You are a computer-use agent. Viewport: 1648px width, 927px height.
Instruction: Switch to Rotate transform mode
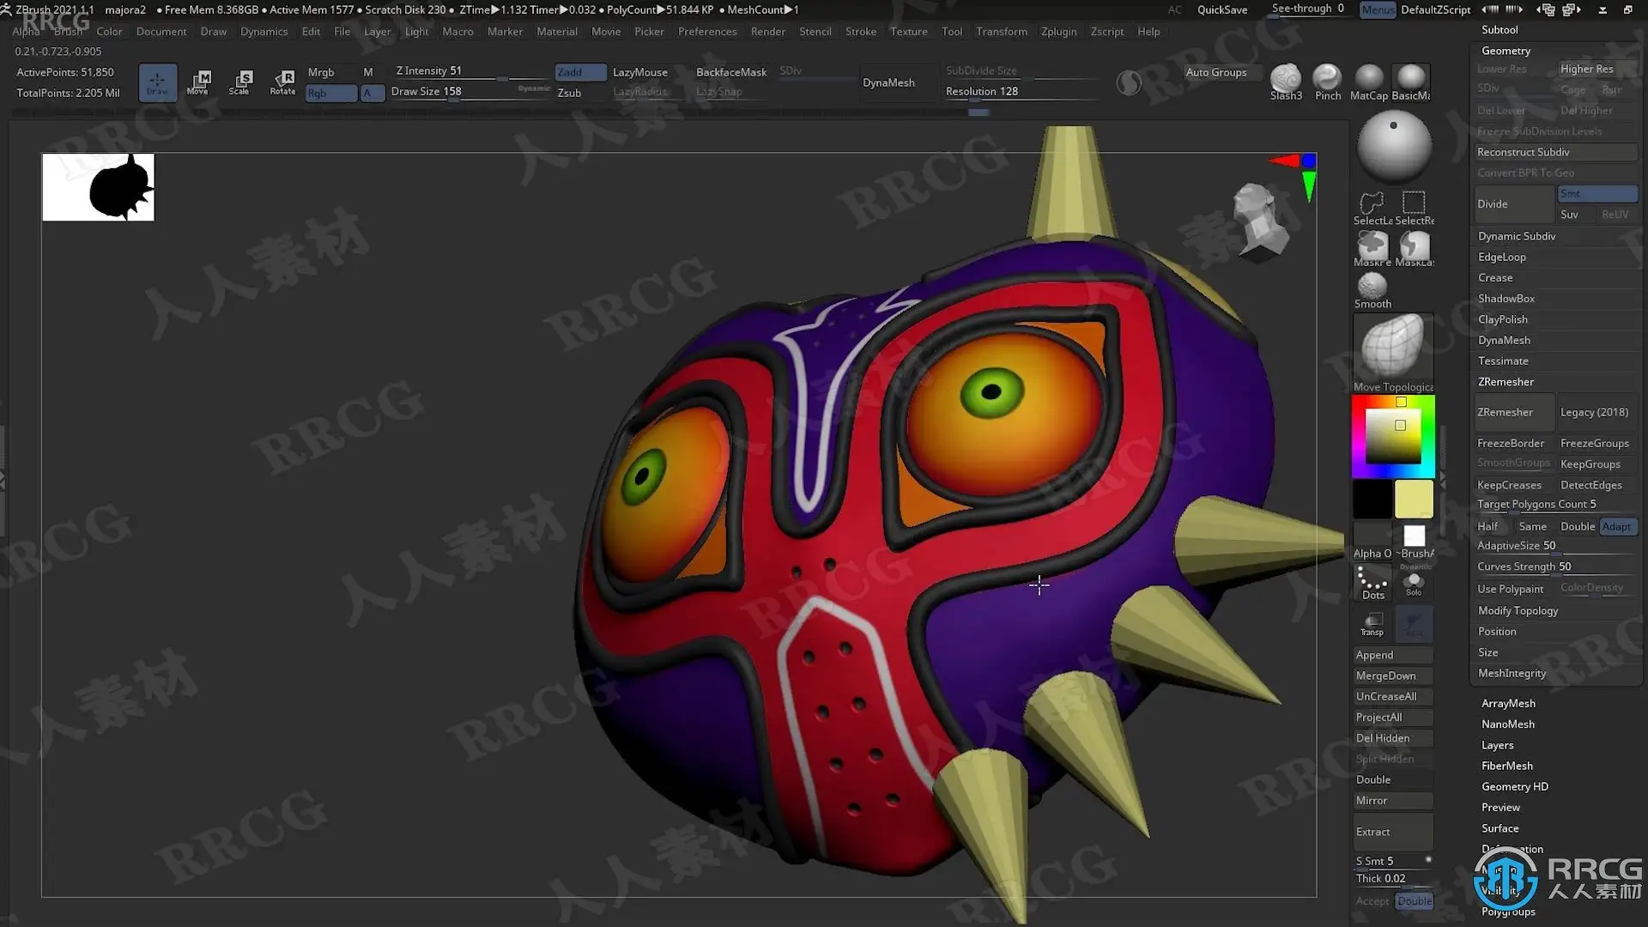pos(282,82)
